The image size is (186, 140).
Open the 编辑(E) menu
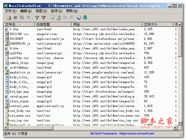(x=26, y=11)
